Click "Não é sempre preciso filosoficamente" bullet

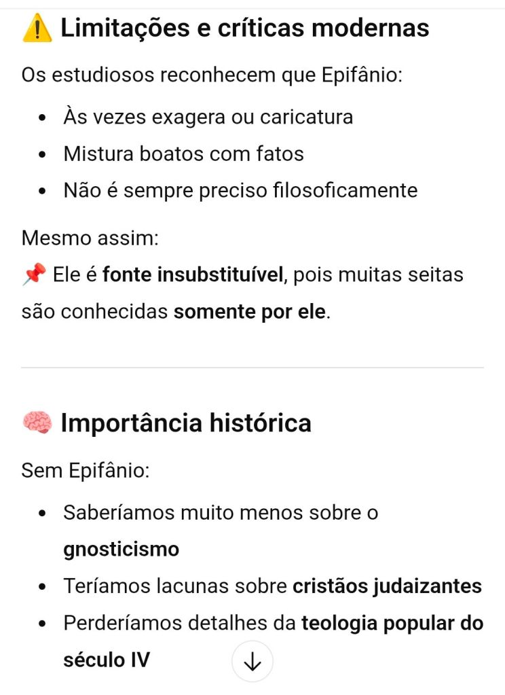(x=240, y=191)
